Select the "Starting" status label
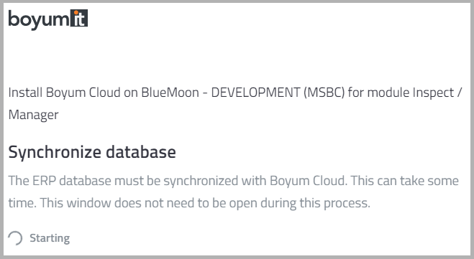This screenshot has height=259, width=474. click(x=50, y=238)
